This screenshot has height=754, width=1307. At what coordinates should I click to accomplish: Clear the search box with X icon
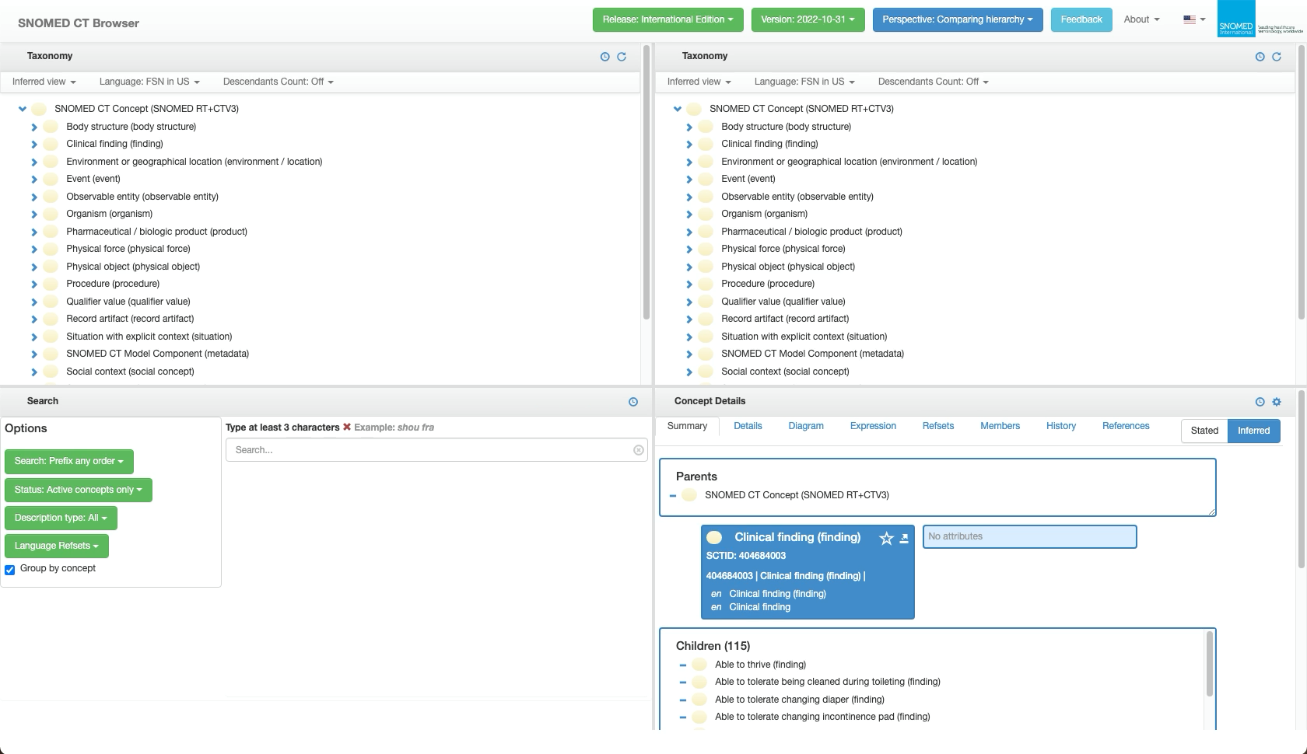point(639,450)
